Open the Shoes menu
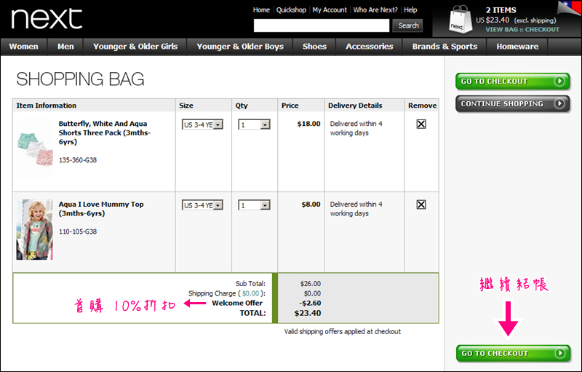The height and width of the screenshot is (372, 582). (x=314, y=47)
